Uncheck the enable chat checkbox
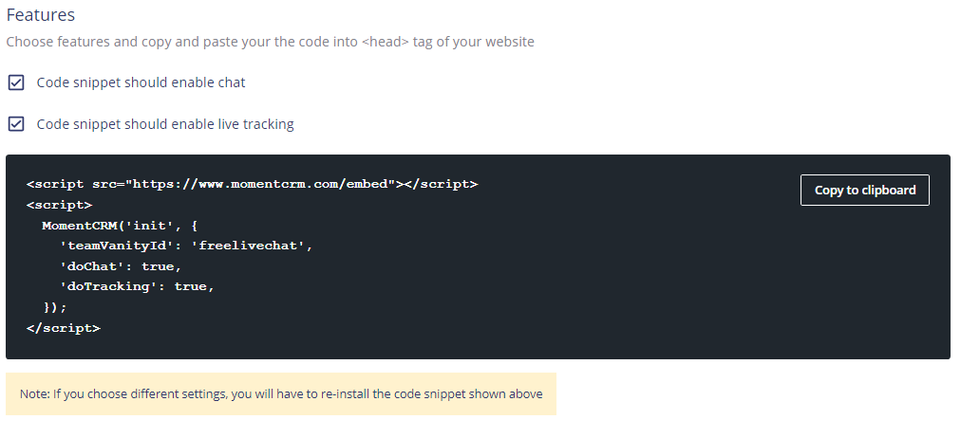 (x=16, y=82)
